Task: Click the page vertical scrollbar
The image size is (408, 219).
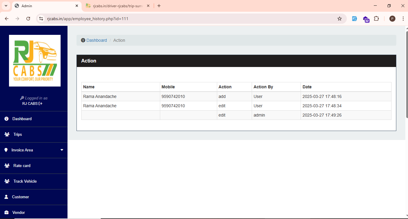Action: (406, 75)
